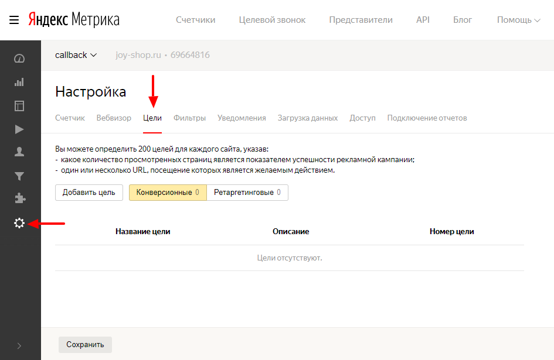Expand the callback counter dropdown

click(x=76, y=55)
